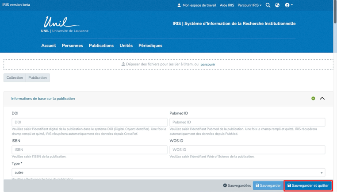Navigate to Publications in the navbar
337x192 pixels.
(x=101, y=46)
